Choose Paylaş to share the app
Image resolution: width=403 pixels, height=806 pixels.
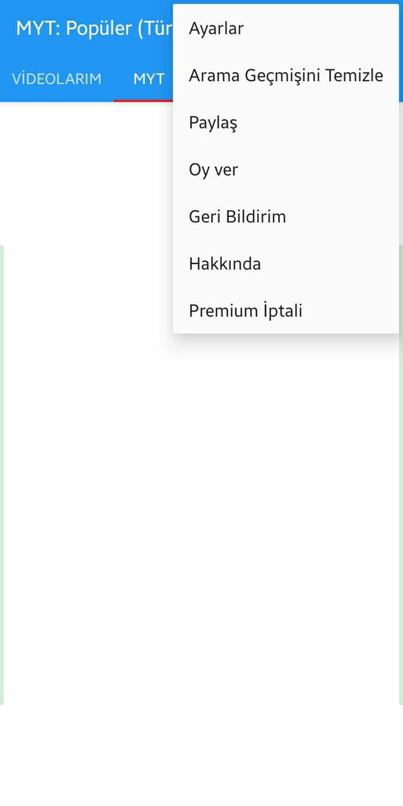(x=212, y=122)
